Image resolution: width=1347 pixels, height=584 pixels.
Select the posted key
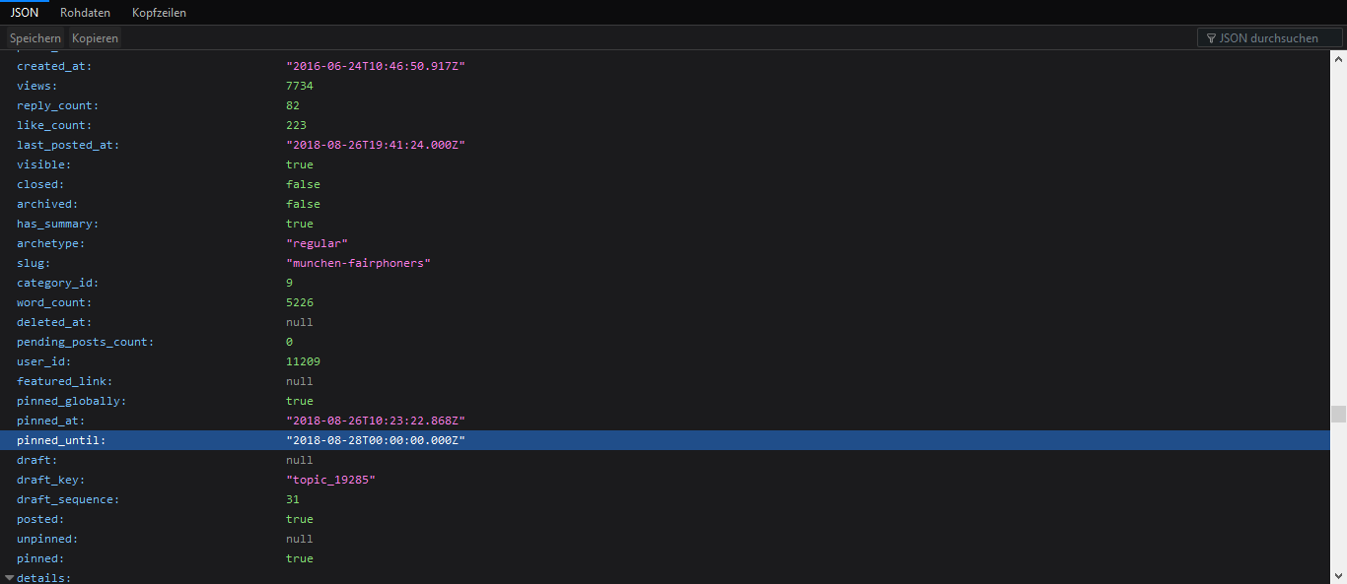pyautogui.click(x=40, y=519)
